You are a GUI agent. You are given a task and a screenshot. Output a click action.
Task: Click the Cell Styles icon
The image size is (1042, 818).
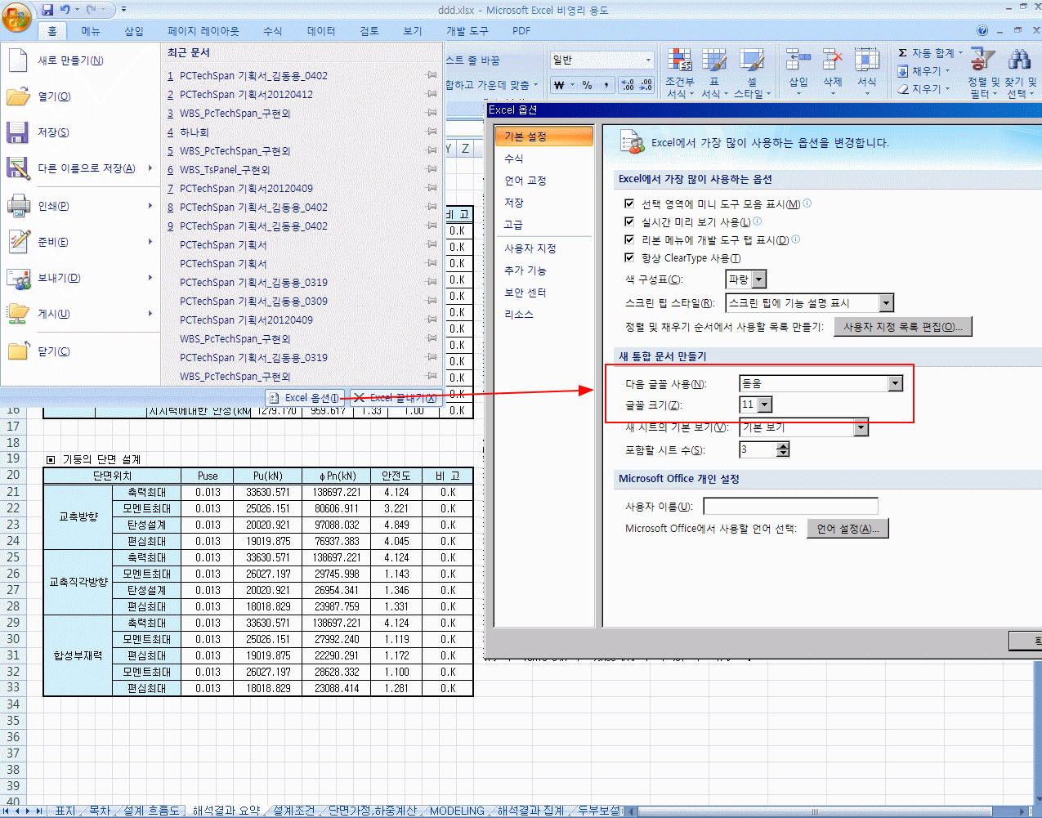pos(752,60)
